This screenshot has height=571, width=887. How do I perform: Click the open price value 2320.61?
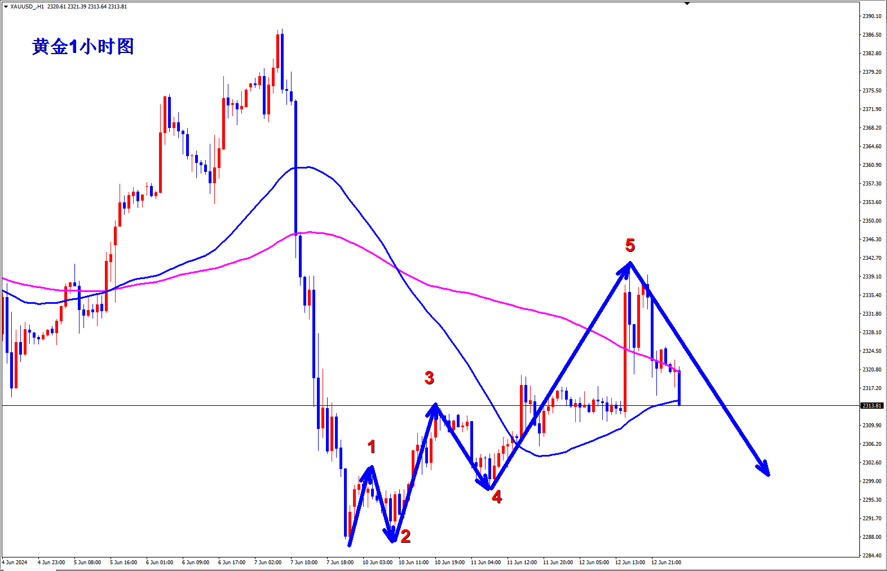tap(56, 7)
